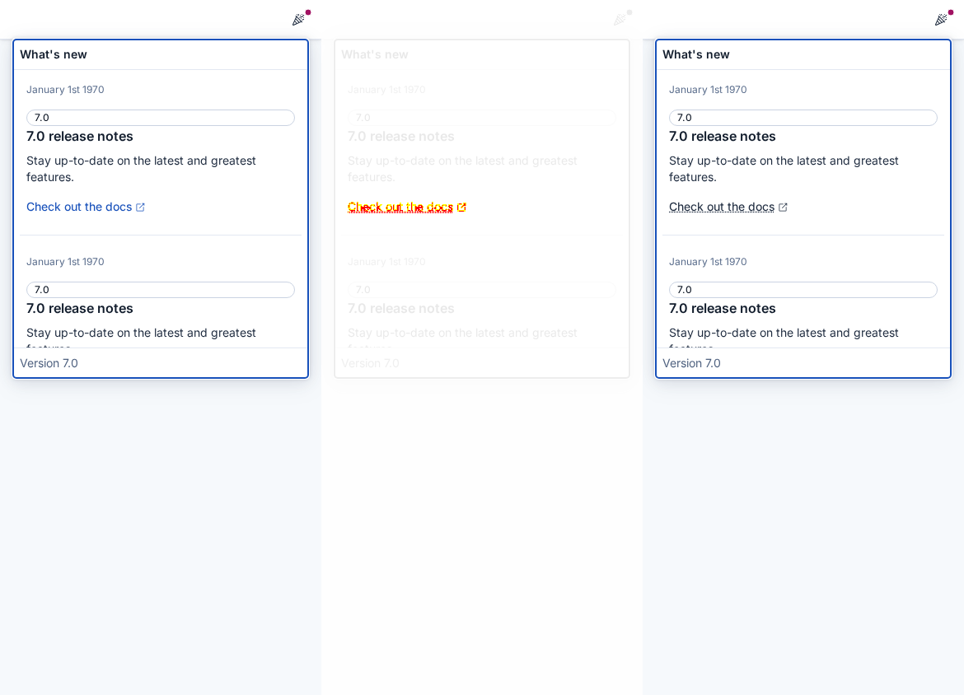The height and width of the screenshot is (695, 964).
Task: Click the 'What's new' header of the left panel
Action: [x=54, y=54]
